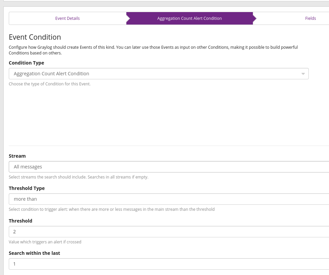Click 'Select streams the search should include' hint
This screenshot has width=329, height=275.
[x=78, y=177]
